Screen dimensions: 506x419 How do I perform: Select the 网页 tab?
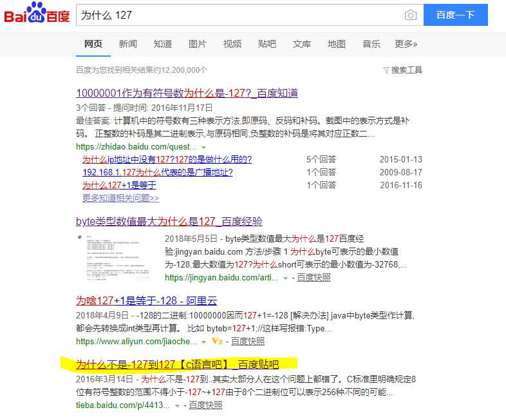point(93,44)
